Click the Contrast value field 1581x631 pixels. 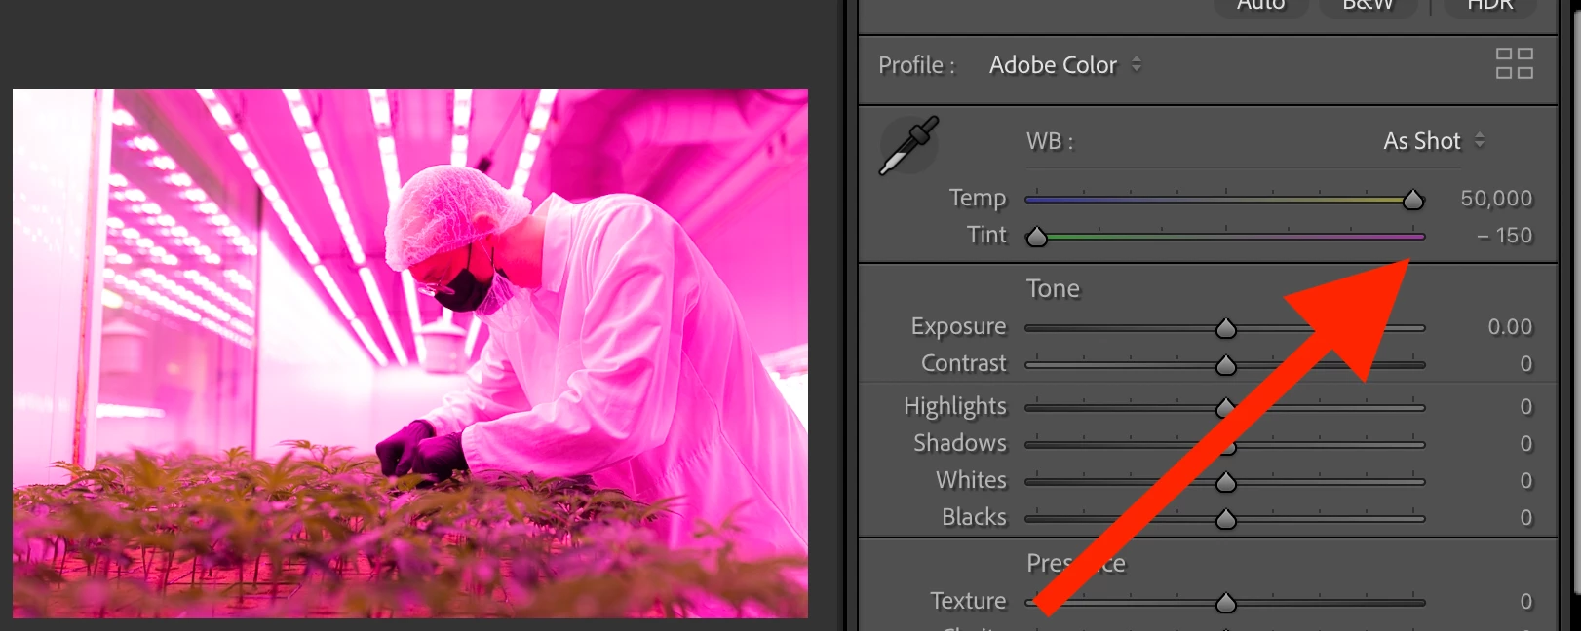[x=1526, y=364]
